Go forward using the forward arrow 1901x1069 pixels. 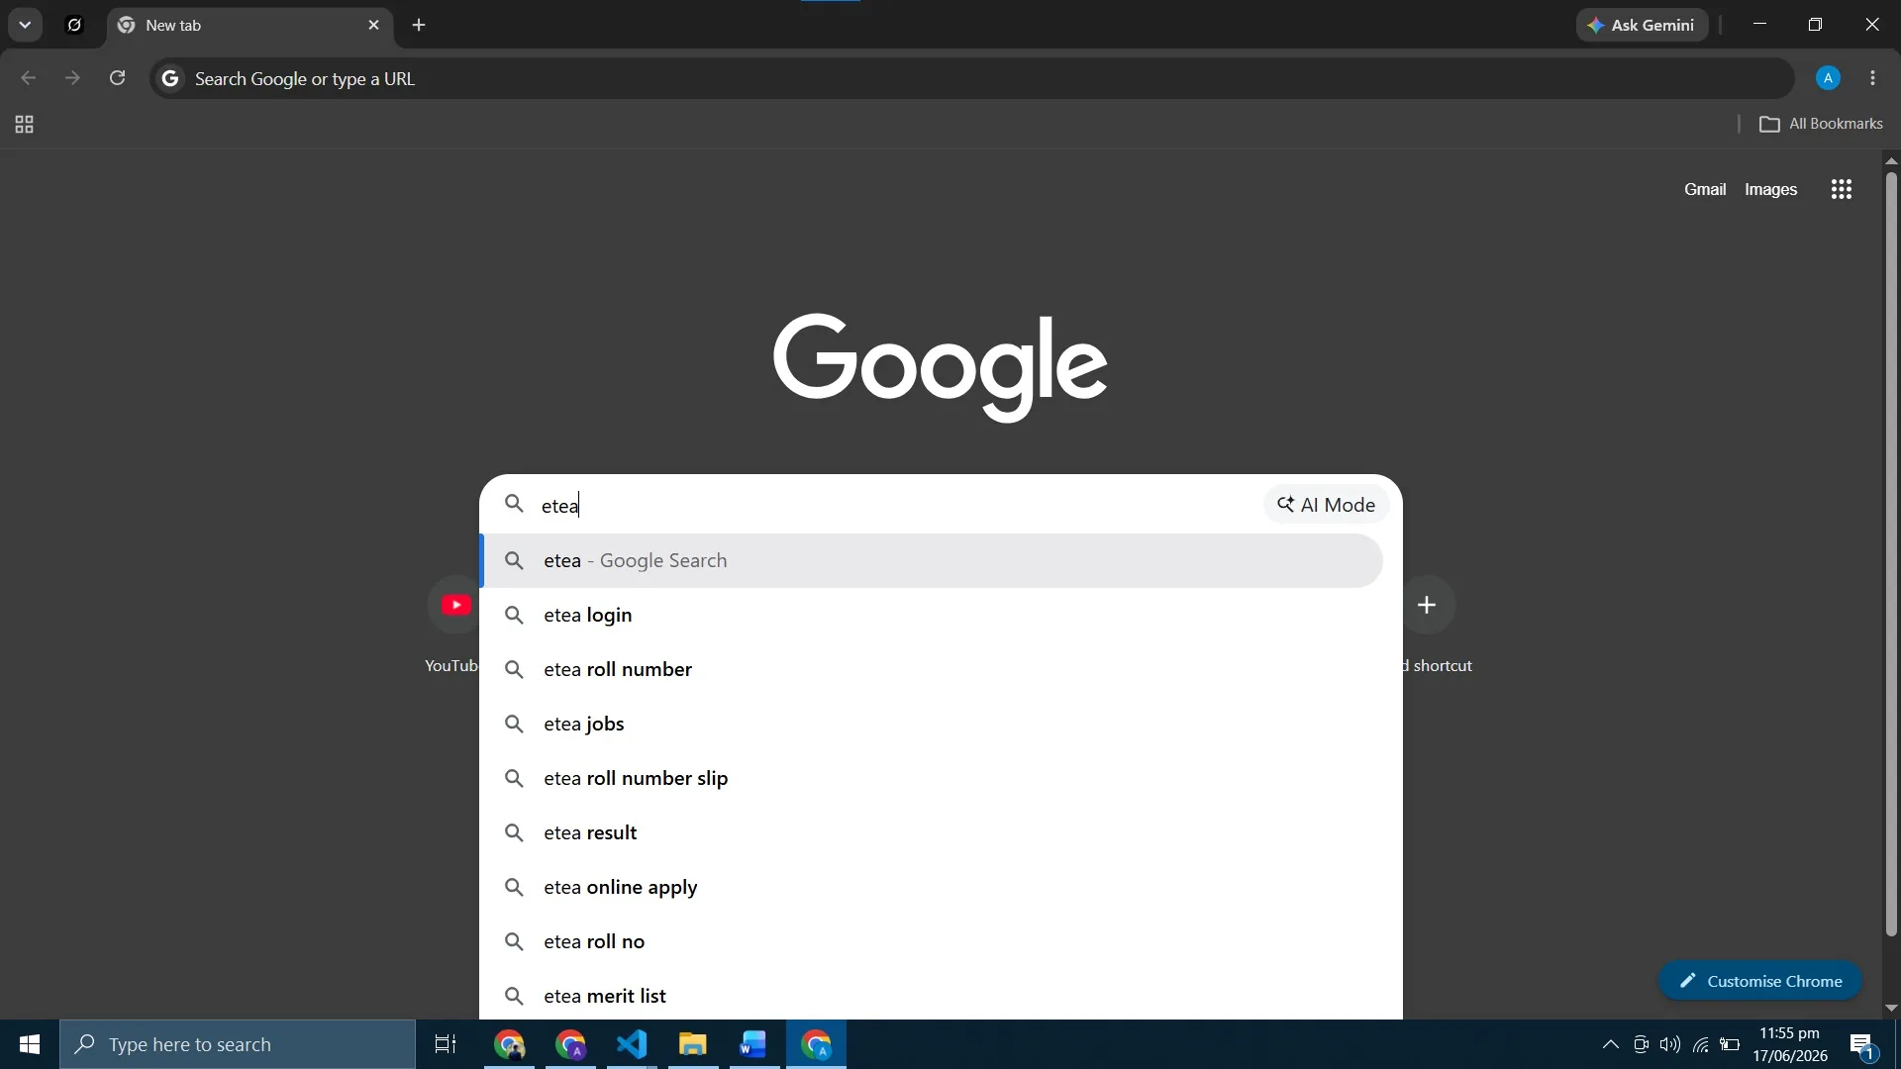72,78
